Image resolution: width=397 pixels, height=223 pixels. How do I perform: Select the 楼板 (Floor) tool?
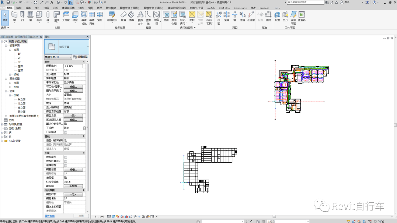click(75, 17)
